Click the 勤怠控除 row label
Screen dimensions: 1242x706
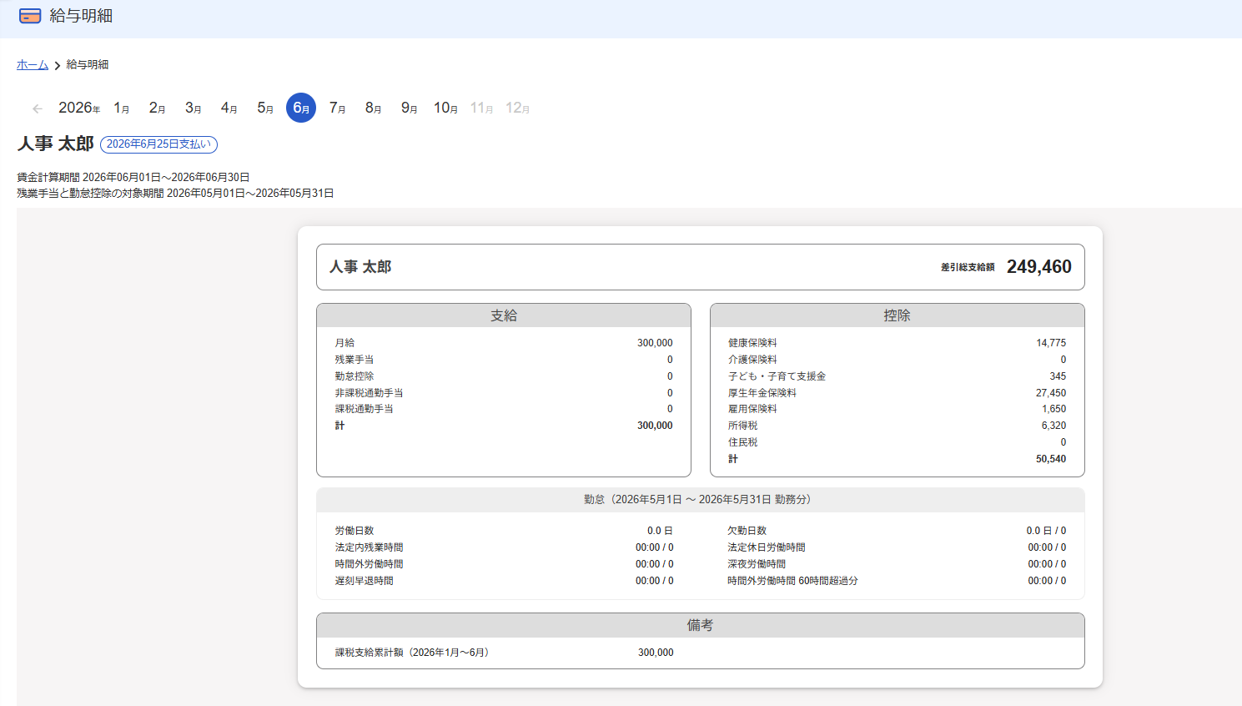pyautogui.click(x=354, y=376)
